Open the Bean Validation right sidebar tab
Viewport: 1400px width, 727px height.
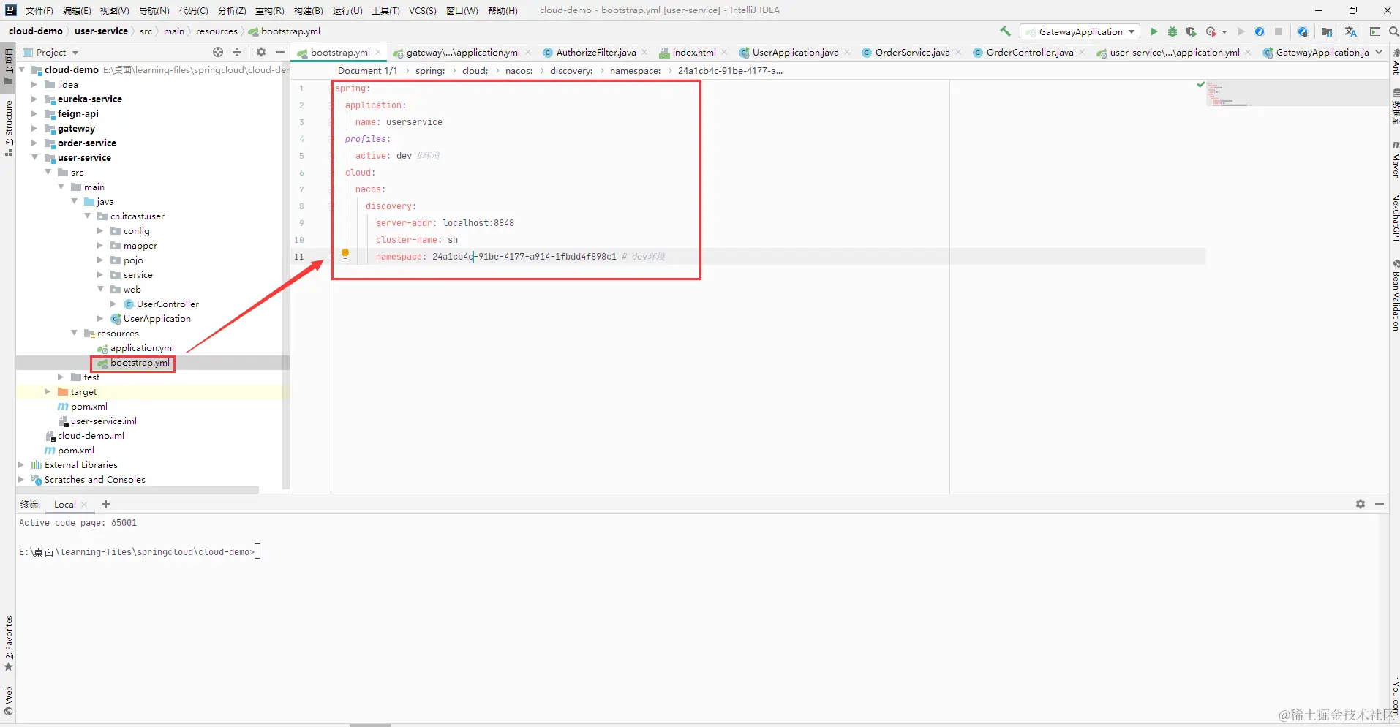(1395, 295)
